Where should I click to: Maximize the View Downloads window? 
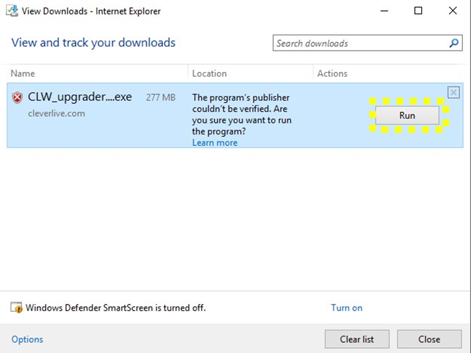(x=418, y=11)
